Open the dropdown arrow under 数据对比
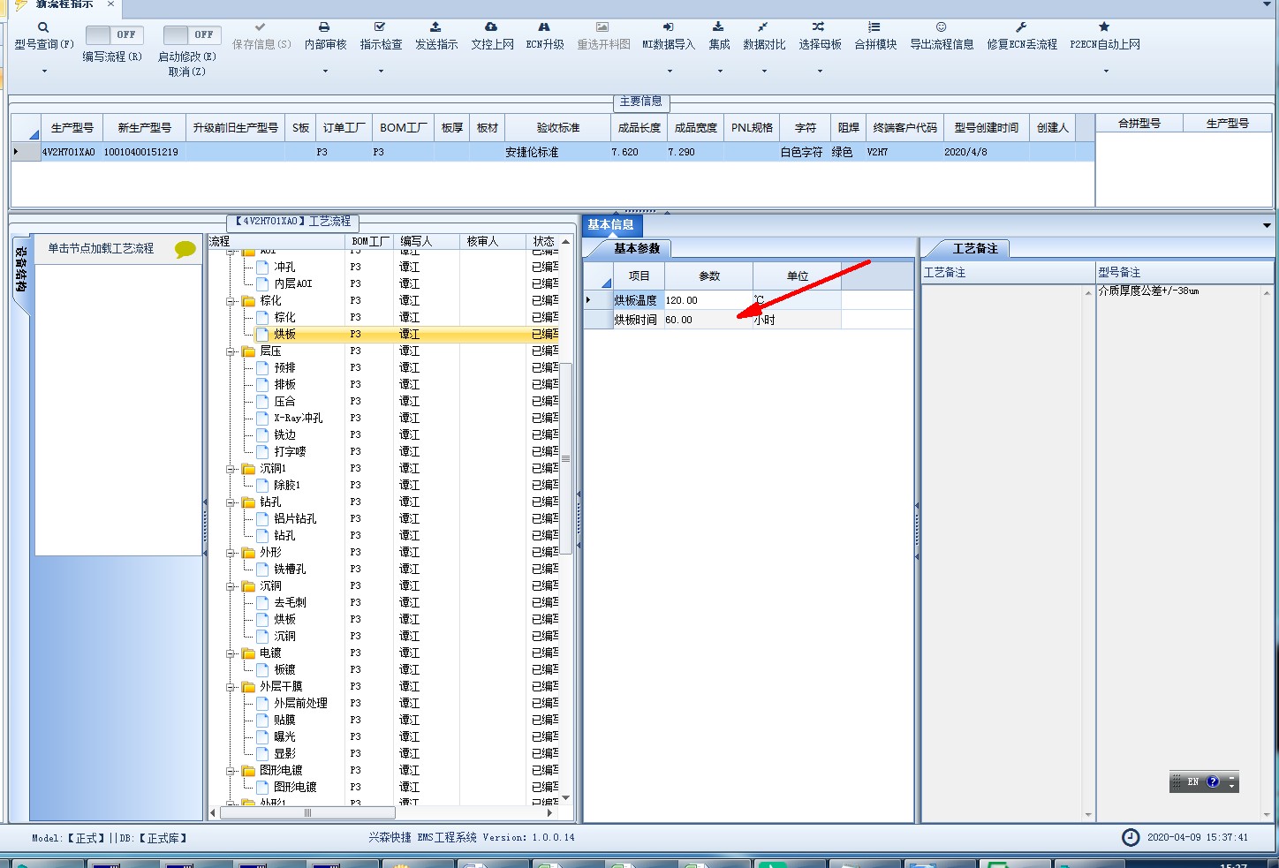1279x868 pixels. [764, 72]
